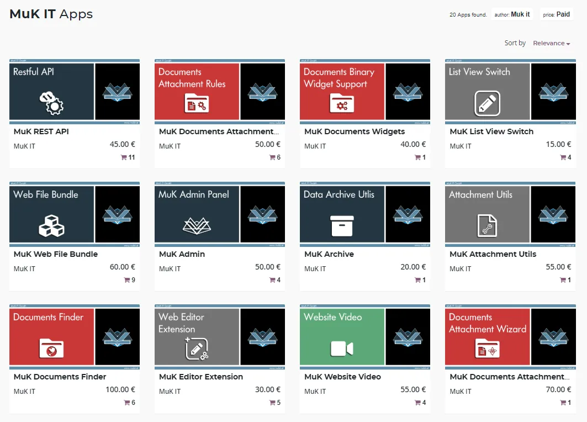Click the Web File Bundle cubes icon

[52, 226]
